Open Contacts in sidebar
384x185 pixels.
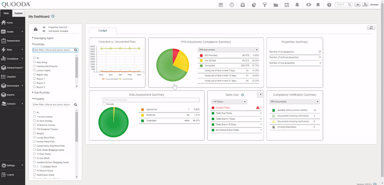click(x=12, y=104)
